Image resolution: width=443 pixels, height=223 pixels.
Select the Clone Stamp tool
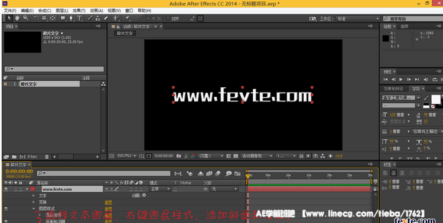(x=97, y=18)
